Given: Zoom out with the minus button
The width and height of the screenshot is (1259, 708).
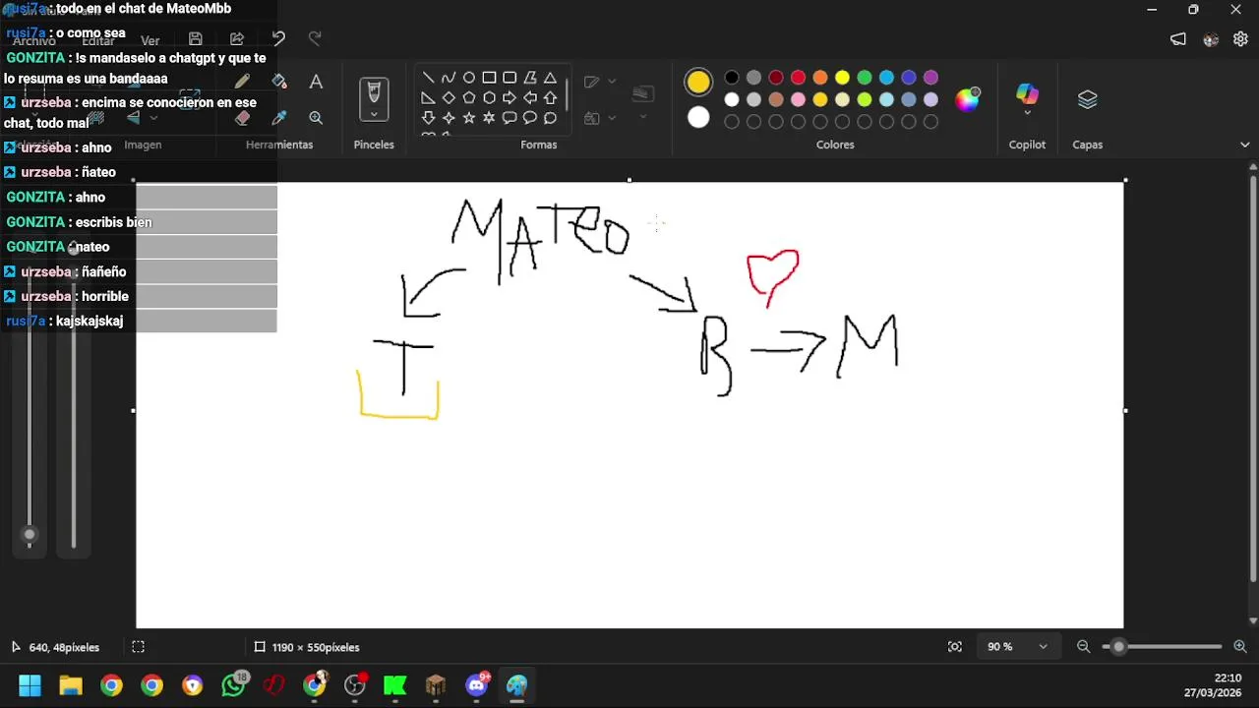Looking at the screenshot, I should [x=1083, y=647].
